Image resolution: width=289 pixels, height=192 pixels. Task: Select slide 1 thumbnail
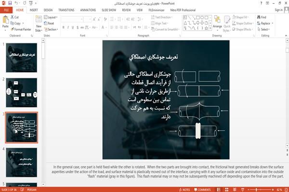(21, 58)
